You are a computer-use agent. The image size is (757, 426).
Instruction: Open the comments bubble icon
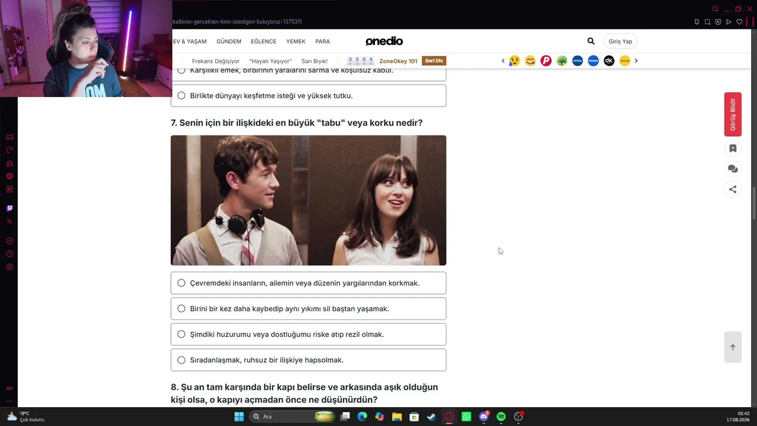click(733, 169)
